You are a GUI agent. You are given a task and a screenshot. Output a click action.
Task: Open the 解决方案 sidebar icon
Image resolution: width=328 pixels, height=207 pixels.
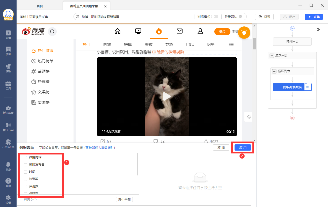tap(8, 127)
